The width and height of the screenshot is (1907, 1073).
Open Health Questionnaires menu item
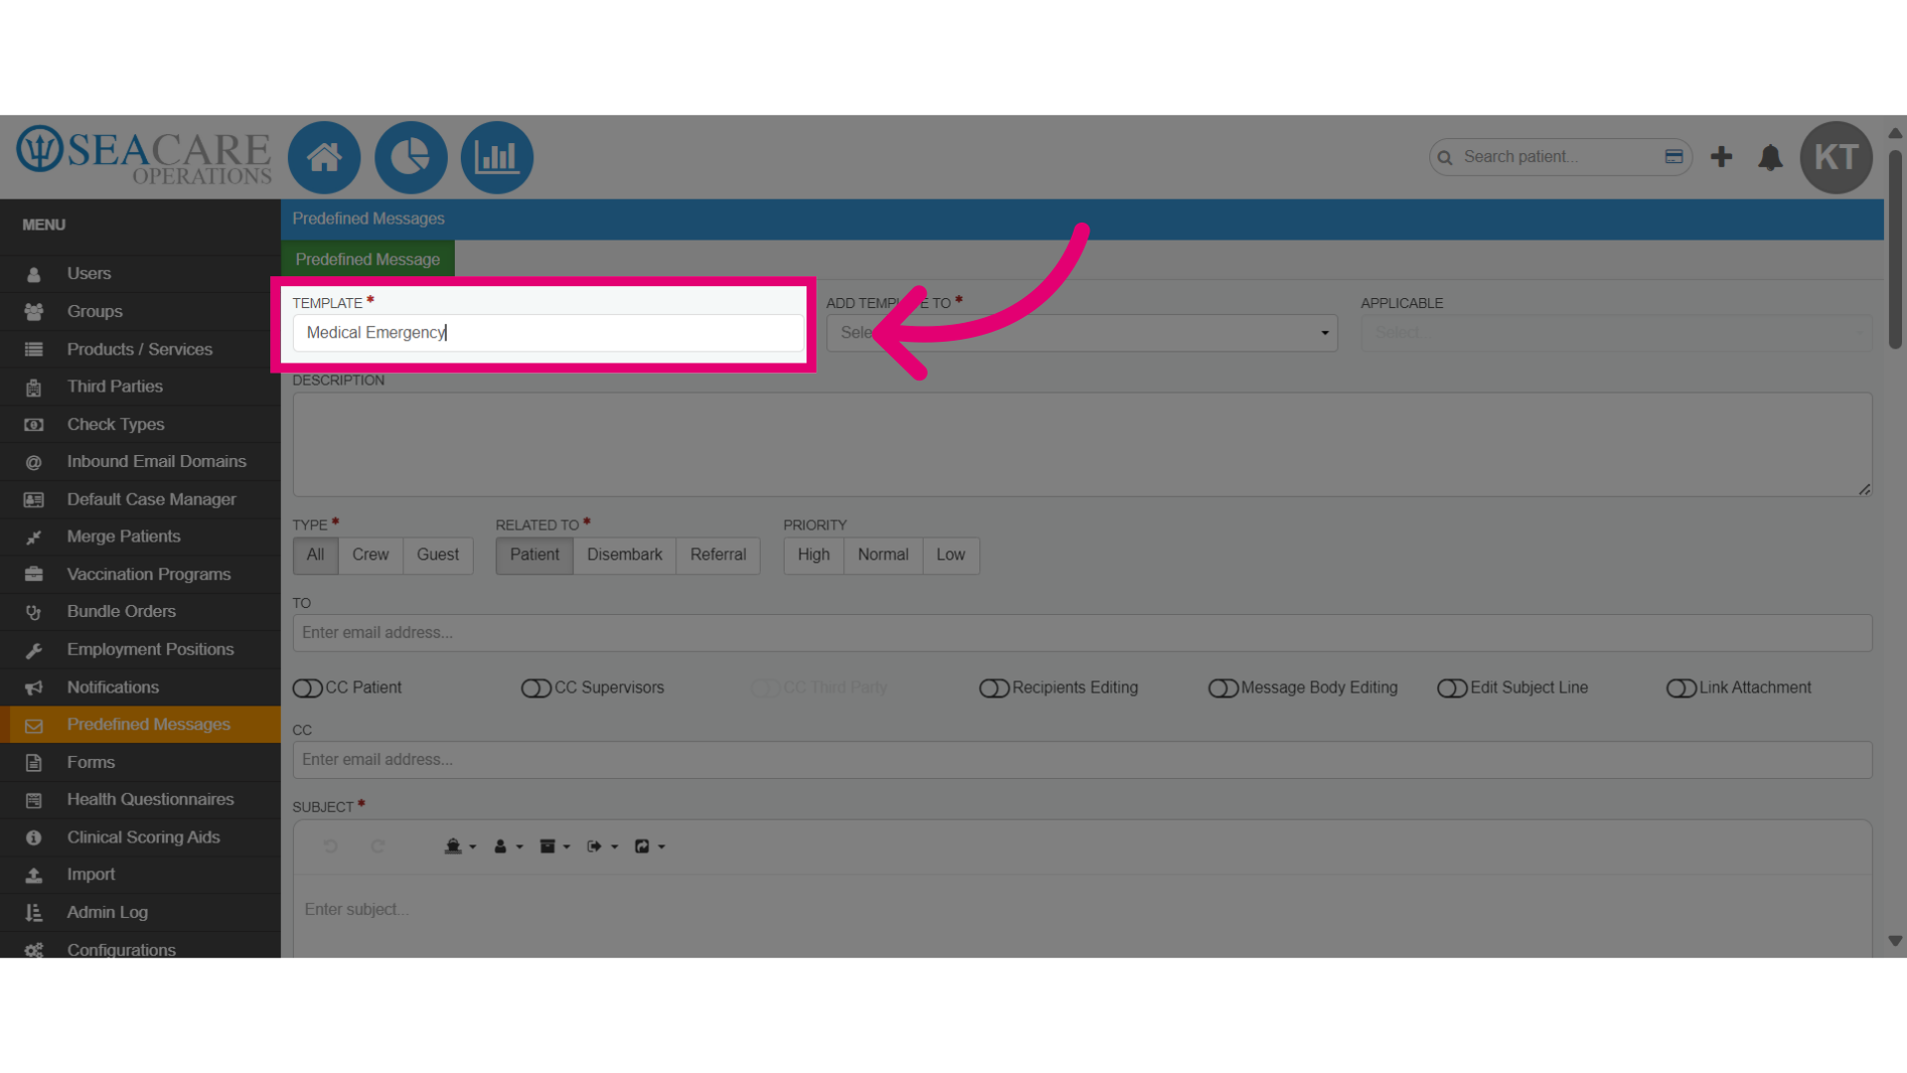[x=140, y=800]
